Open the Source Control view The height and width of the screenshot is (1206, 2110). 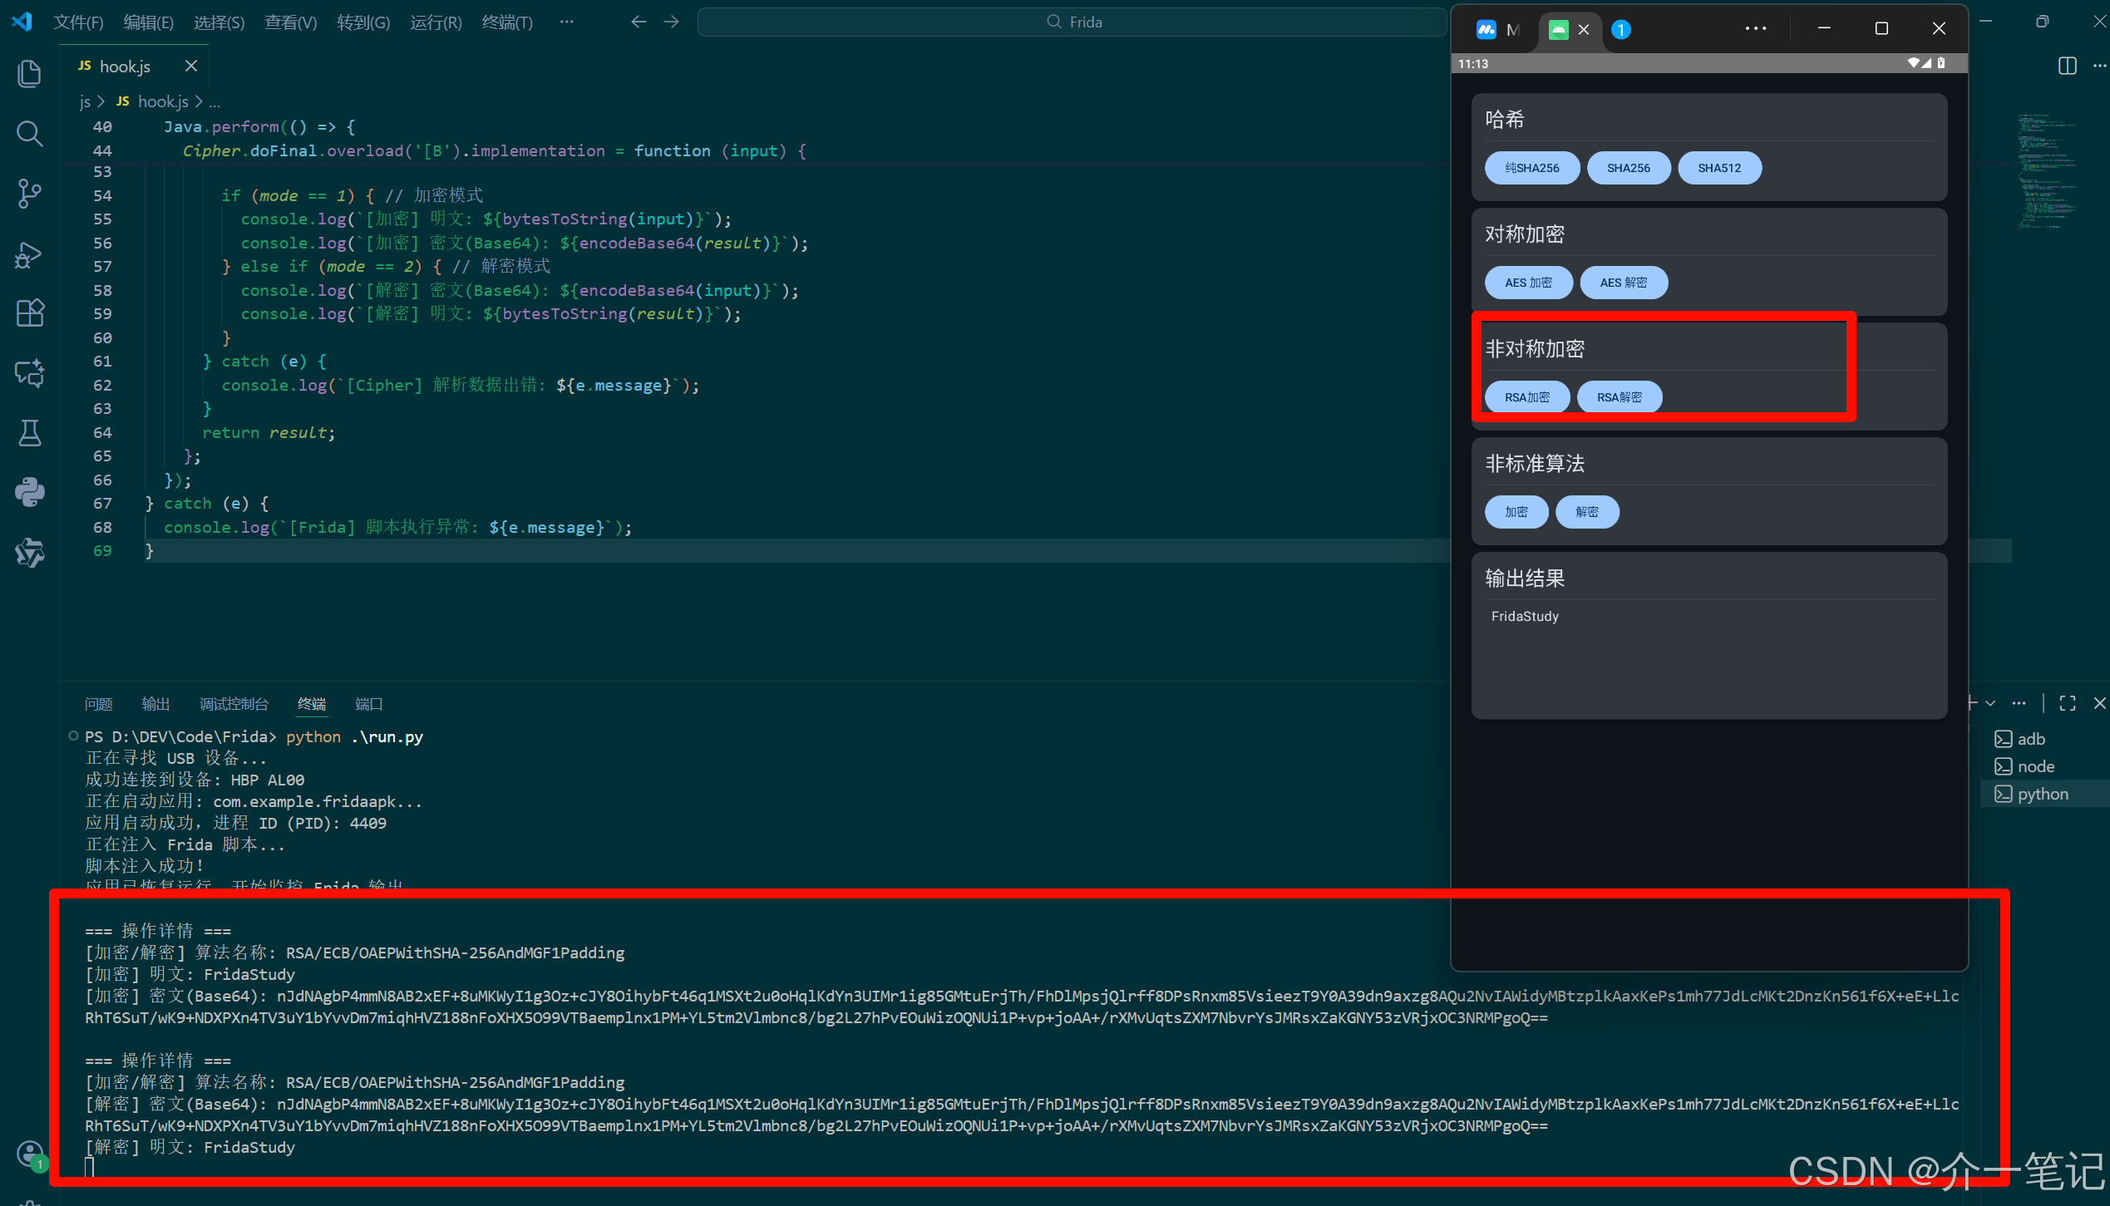click(x=30, y=193)
